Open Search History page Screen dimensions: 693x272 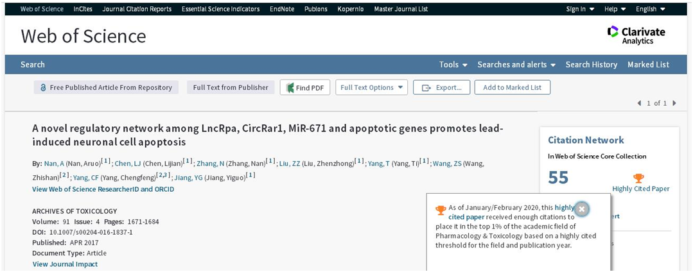tap(591, 64)
